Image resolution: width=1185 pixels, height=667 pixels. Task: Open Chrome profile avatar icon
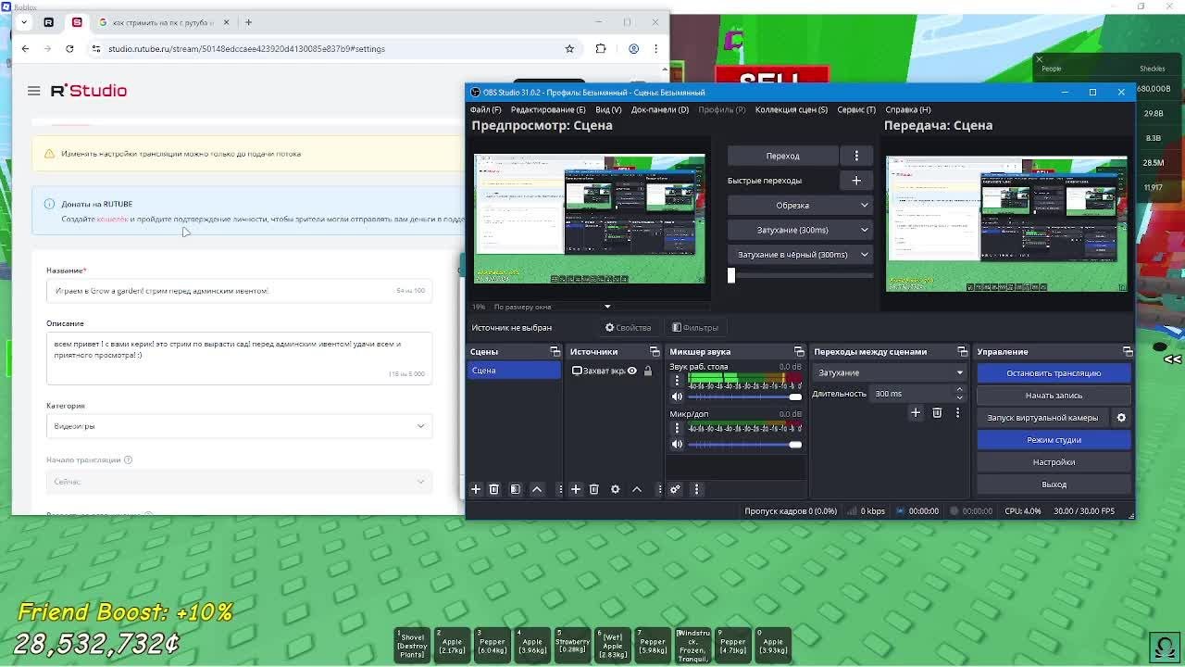click(633, 49)
